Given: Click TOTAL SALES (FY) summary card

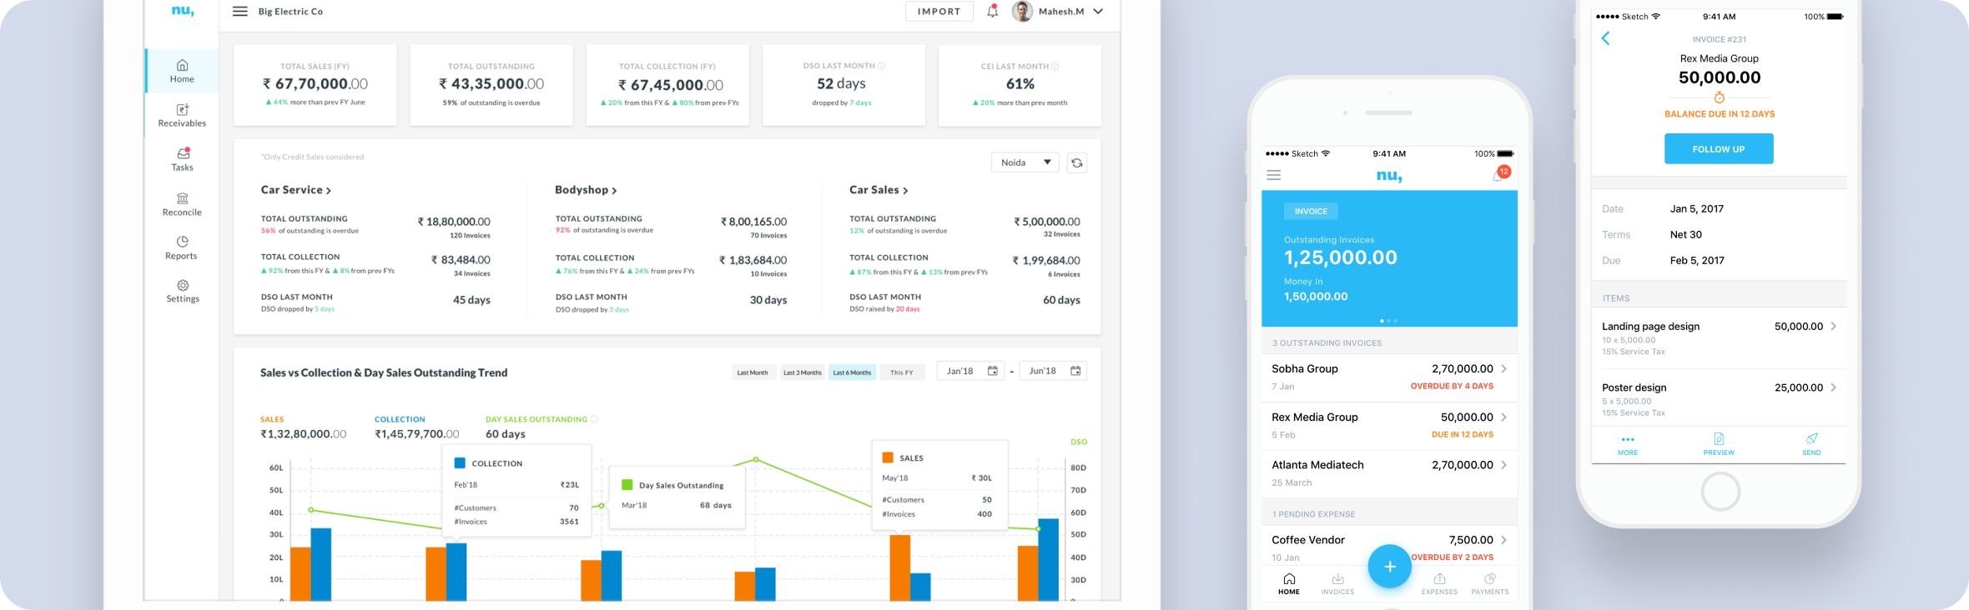Looking at the screenshot, I should pyautogui.click(x=315, y=85).
